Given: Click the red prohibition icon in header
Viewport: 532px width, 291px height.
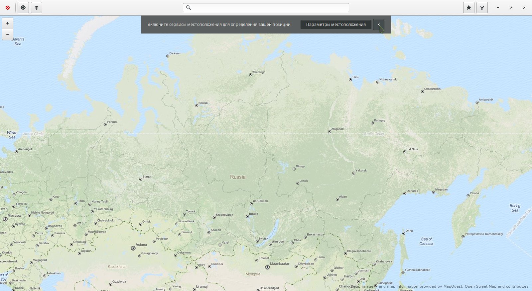Looking at the screenshot, I should click(x=8, y=8).
